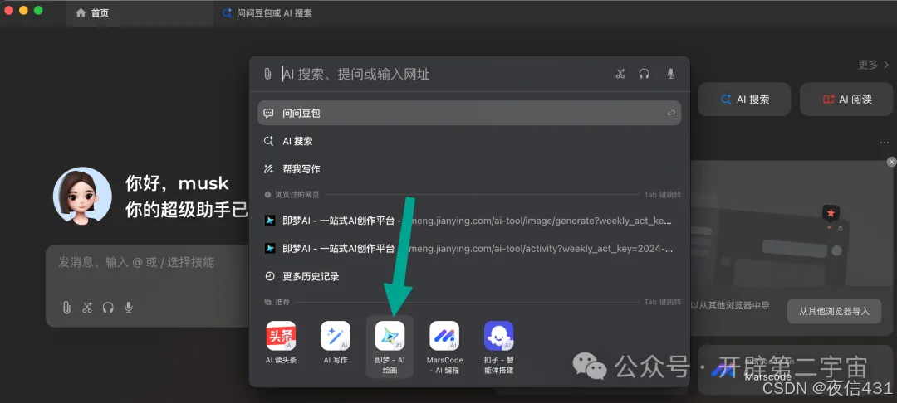The width and height of the screenshot is (897, 403).
Task: Open the AI 读头条 shortcut icon
Action: (281, 336)
